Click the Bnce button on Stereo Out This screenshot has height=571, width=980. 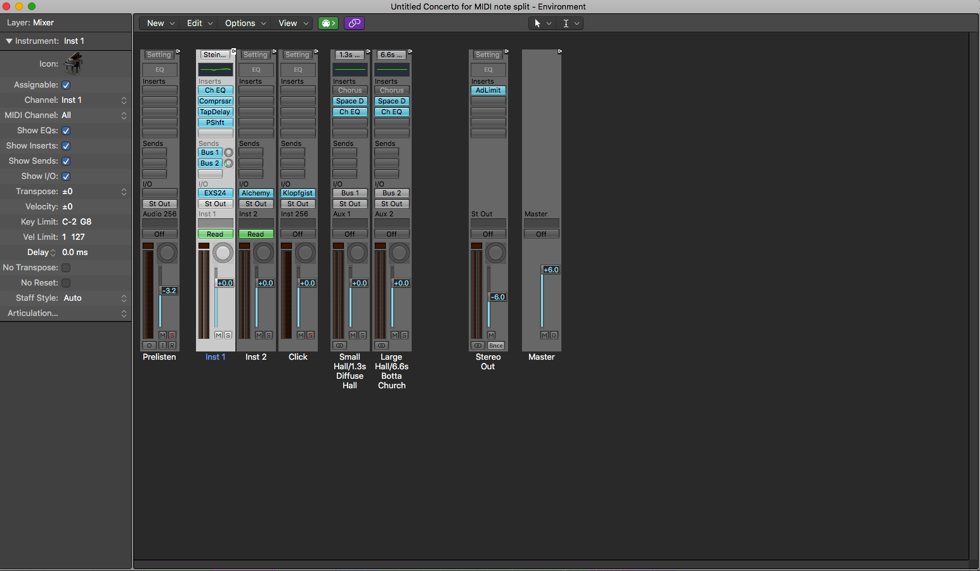(496, 346)
